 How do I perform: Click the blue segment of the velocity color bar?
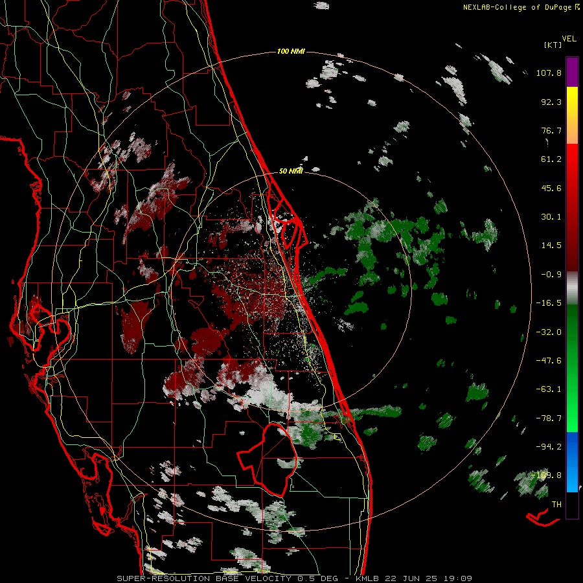(x=572, y=462)
